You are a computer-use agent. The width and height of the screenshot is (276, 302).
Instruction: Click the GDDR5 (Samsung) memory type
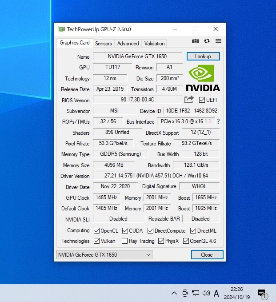(120, 154)
